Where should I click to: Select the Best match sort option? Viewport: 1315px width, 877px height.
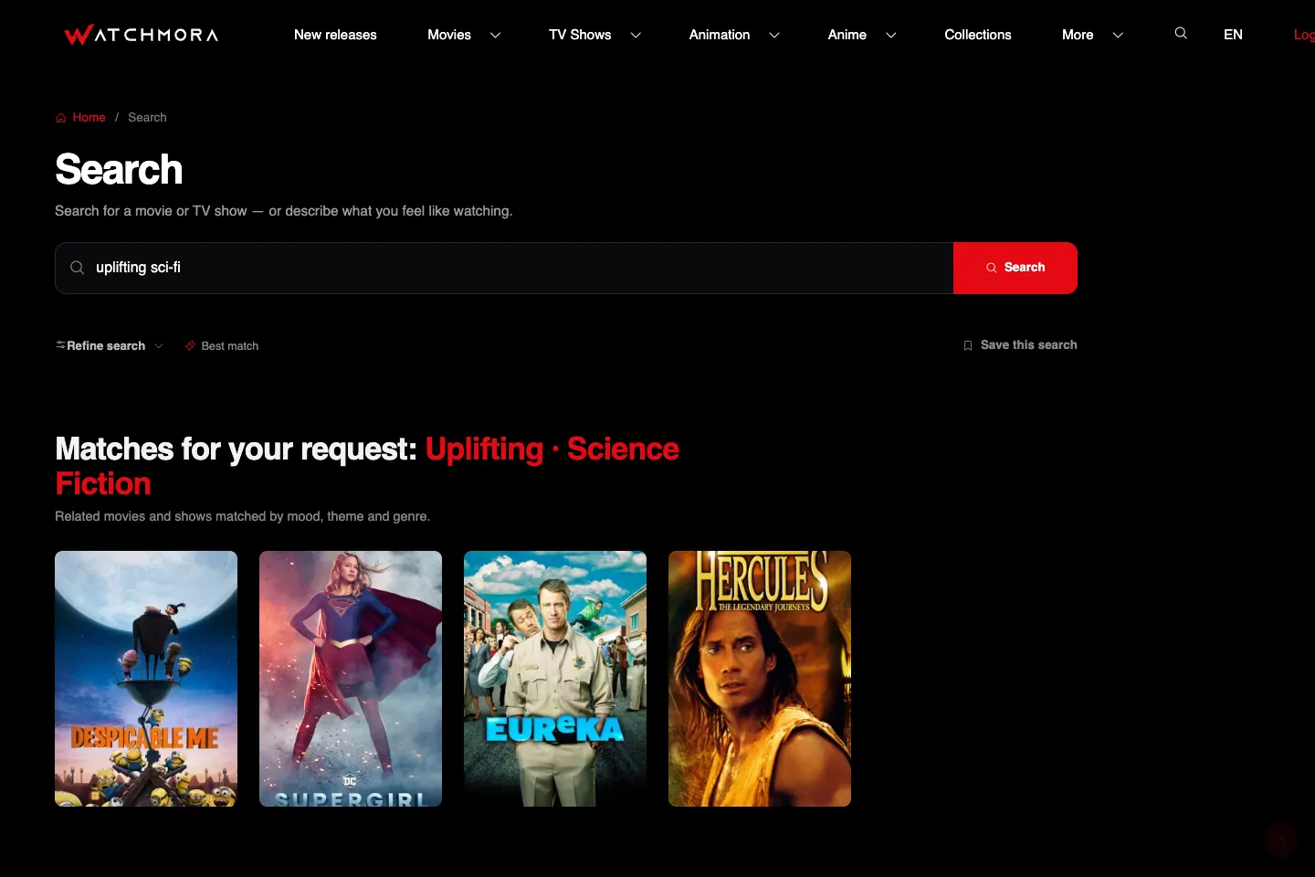click(222, 346)
